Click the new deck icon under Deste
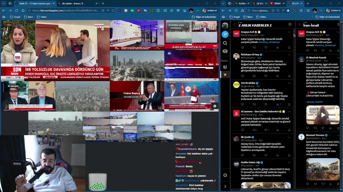 (225, 67)
